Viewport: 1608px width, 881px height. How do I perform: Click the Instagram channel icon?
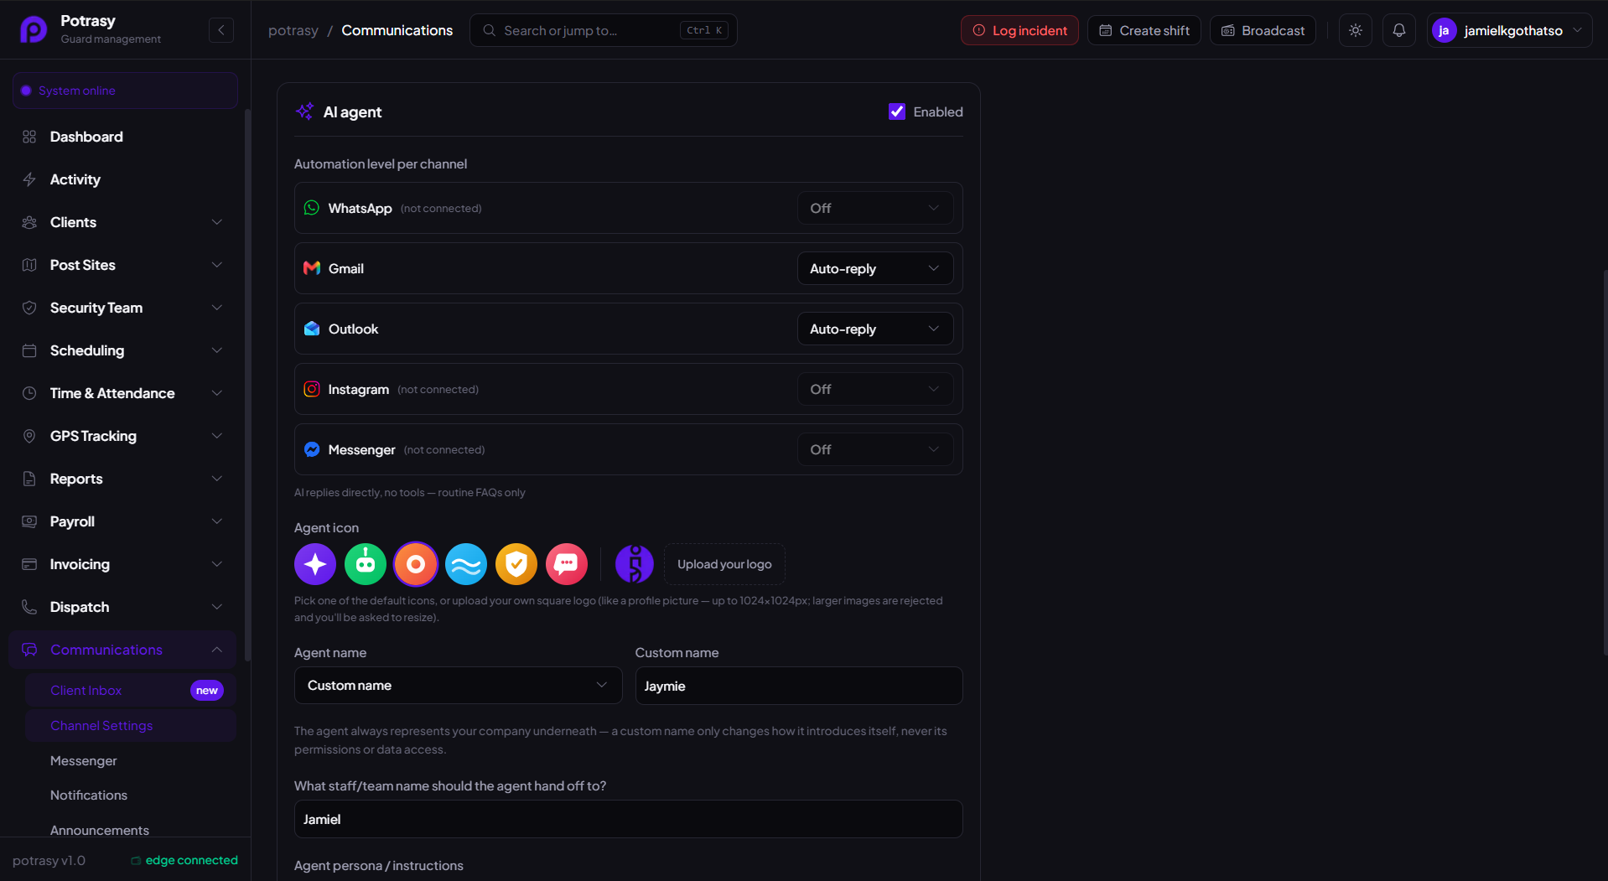[312, 389]
